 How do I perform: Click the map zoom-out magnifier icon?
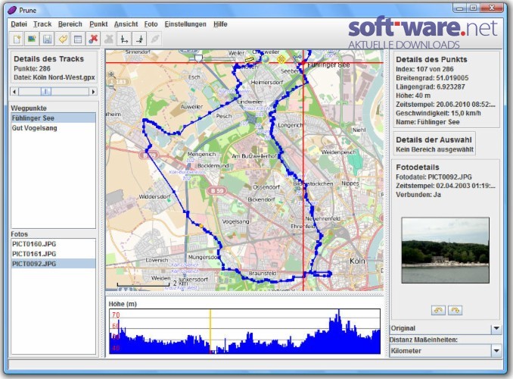tap(111, 86)
